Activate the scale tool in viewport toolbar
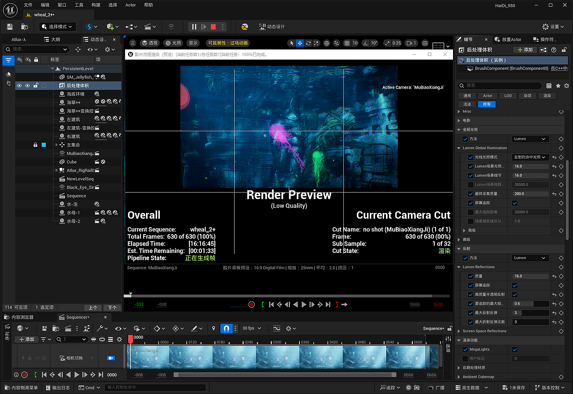Image resolution: width=573 pixels, height=394 pixels. pyautogui.click(x=316, y=43)
